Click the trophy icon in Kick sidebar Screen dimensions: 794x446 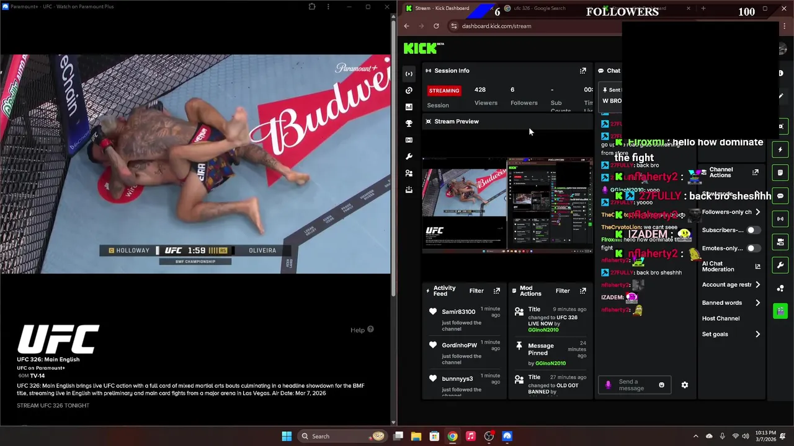point(409,123)
